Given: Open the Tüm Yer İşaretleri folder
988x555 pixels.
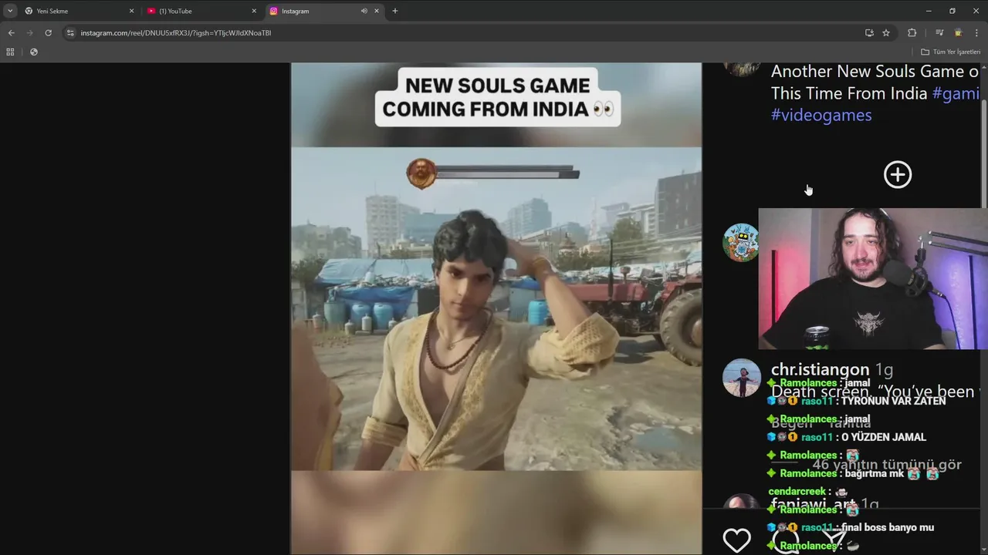Looking at the screenshot, I should [950, 52].
